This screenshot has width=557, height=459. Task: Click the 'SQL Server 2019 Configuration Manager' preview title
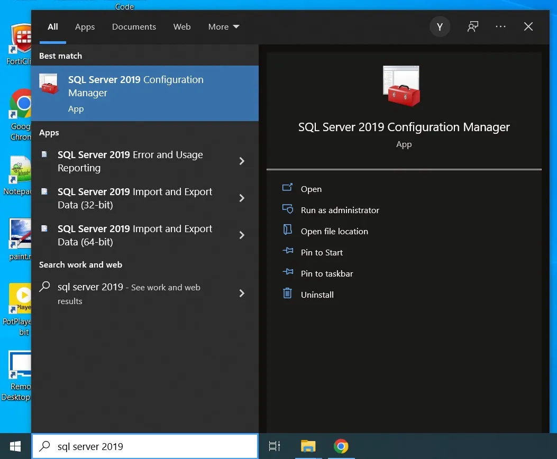pyautogui.click(x=404, y=127)
